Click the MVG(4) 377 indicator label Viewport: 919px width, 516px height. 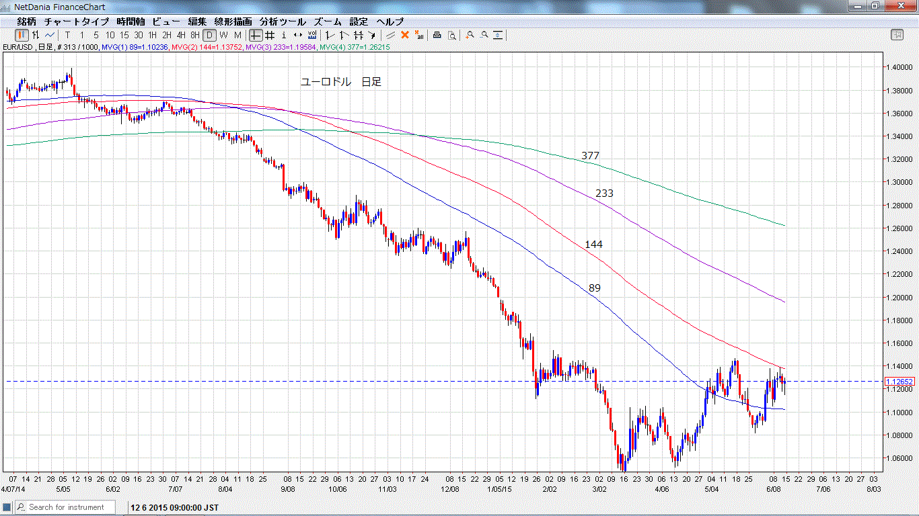point(355,48)
